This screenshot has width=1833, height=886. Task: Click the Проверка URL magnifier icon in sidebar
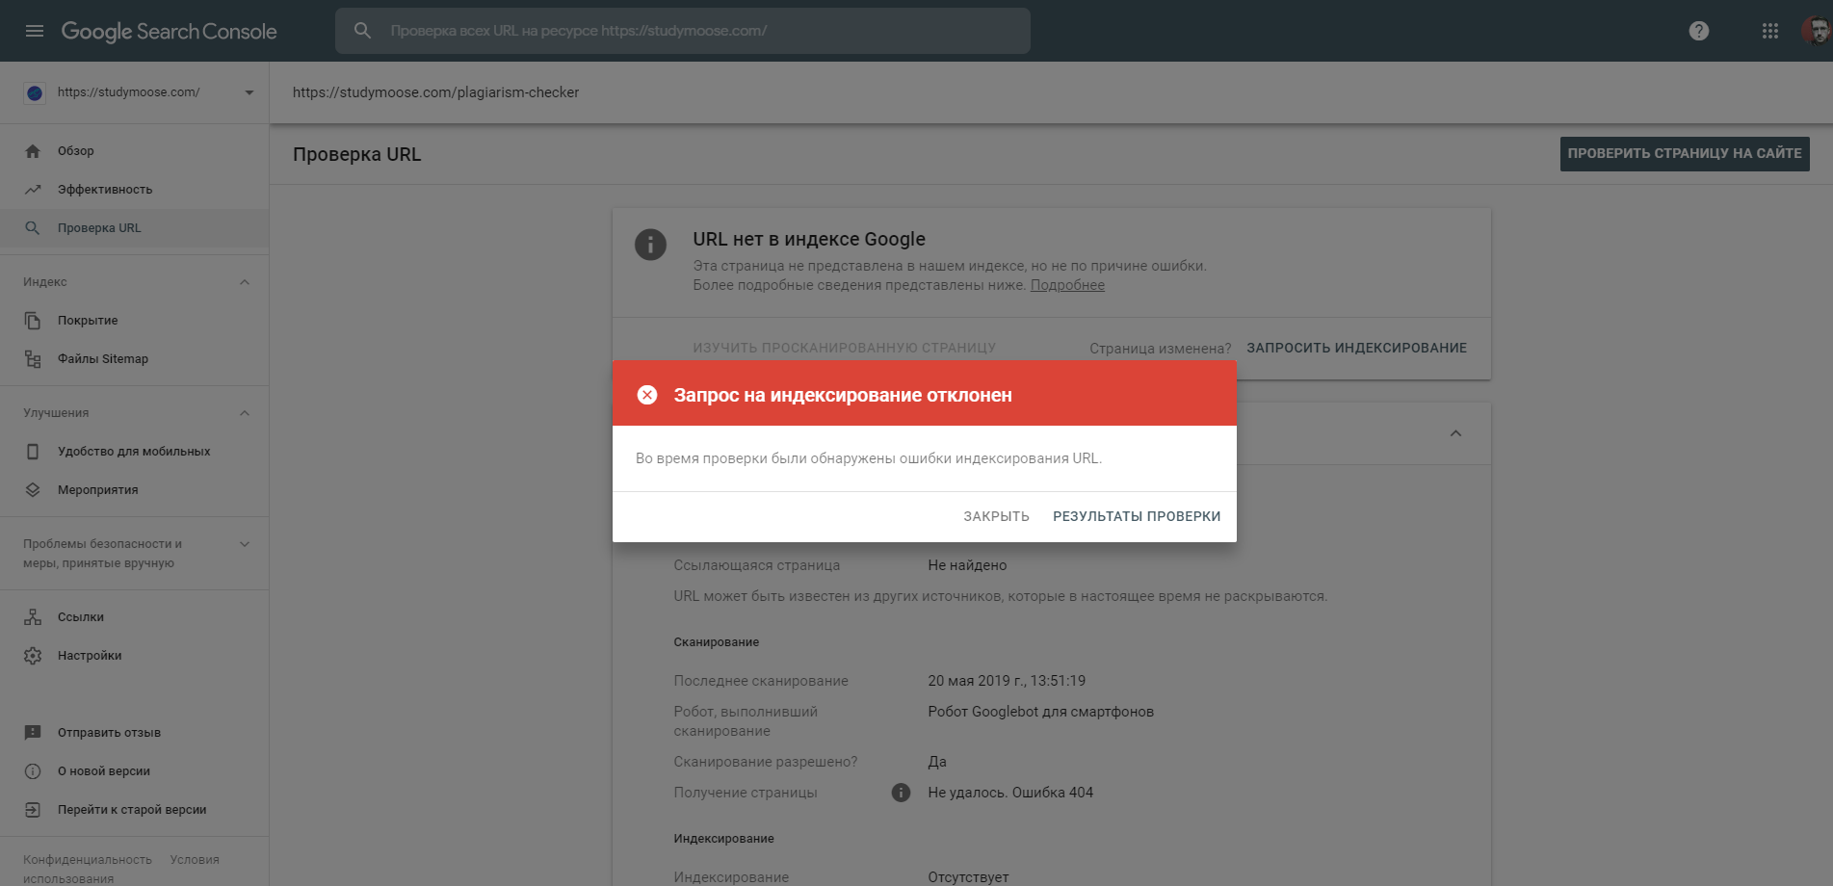click(x=33, y=228)
